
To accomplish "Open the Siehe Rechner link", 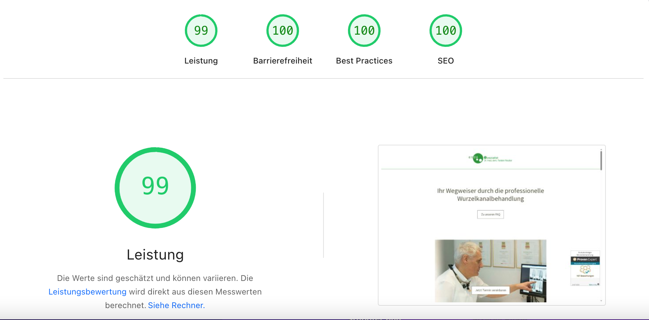I will point(176,305).
